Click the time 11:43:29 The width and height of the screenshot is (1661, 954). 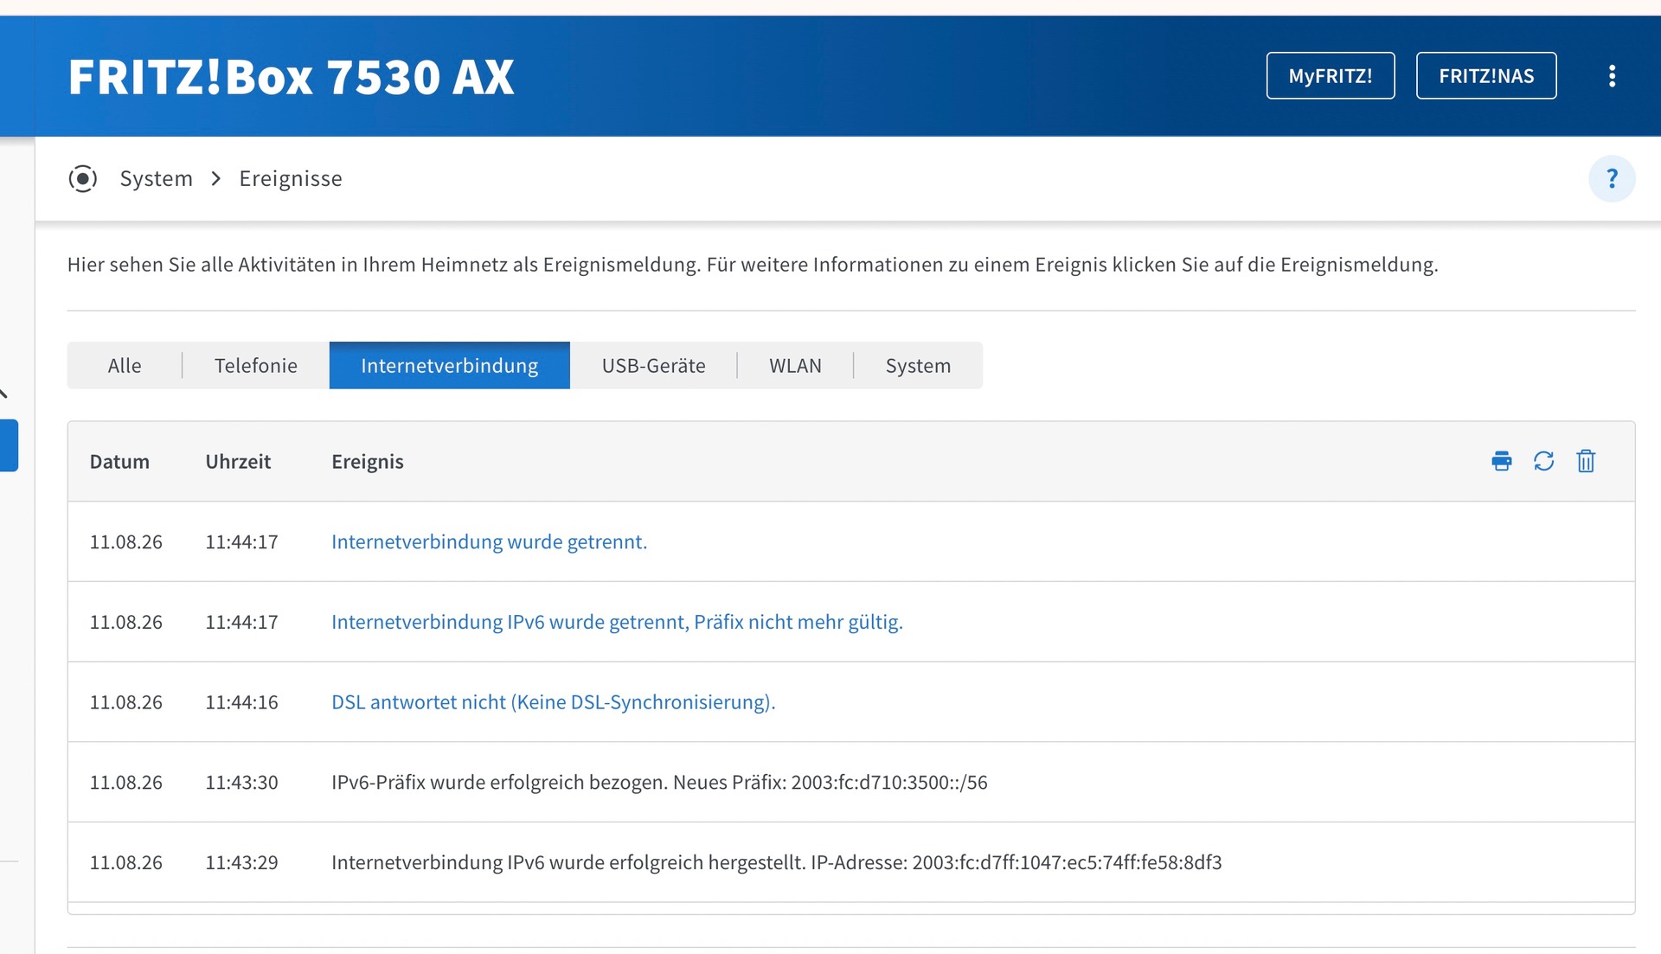pos(241,862)
